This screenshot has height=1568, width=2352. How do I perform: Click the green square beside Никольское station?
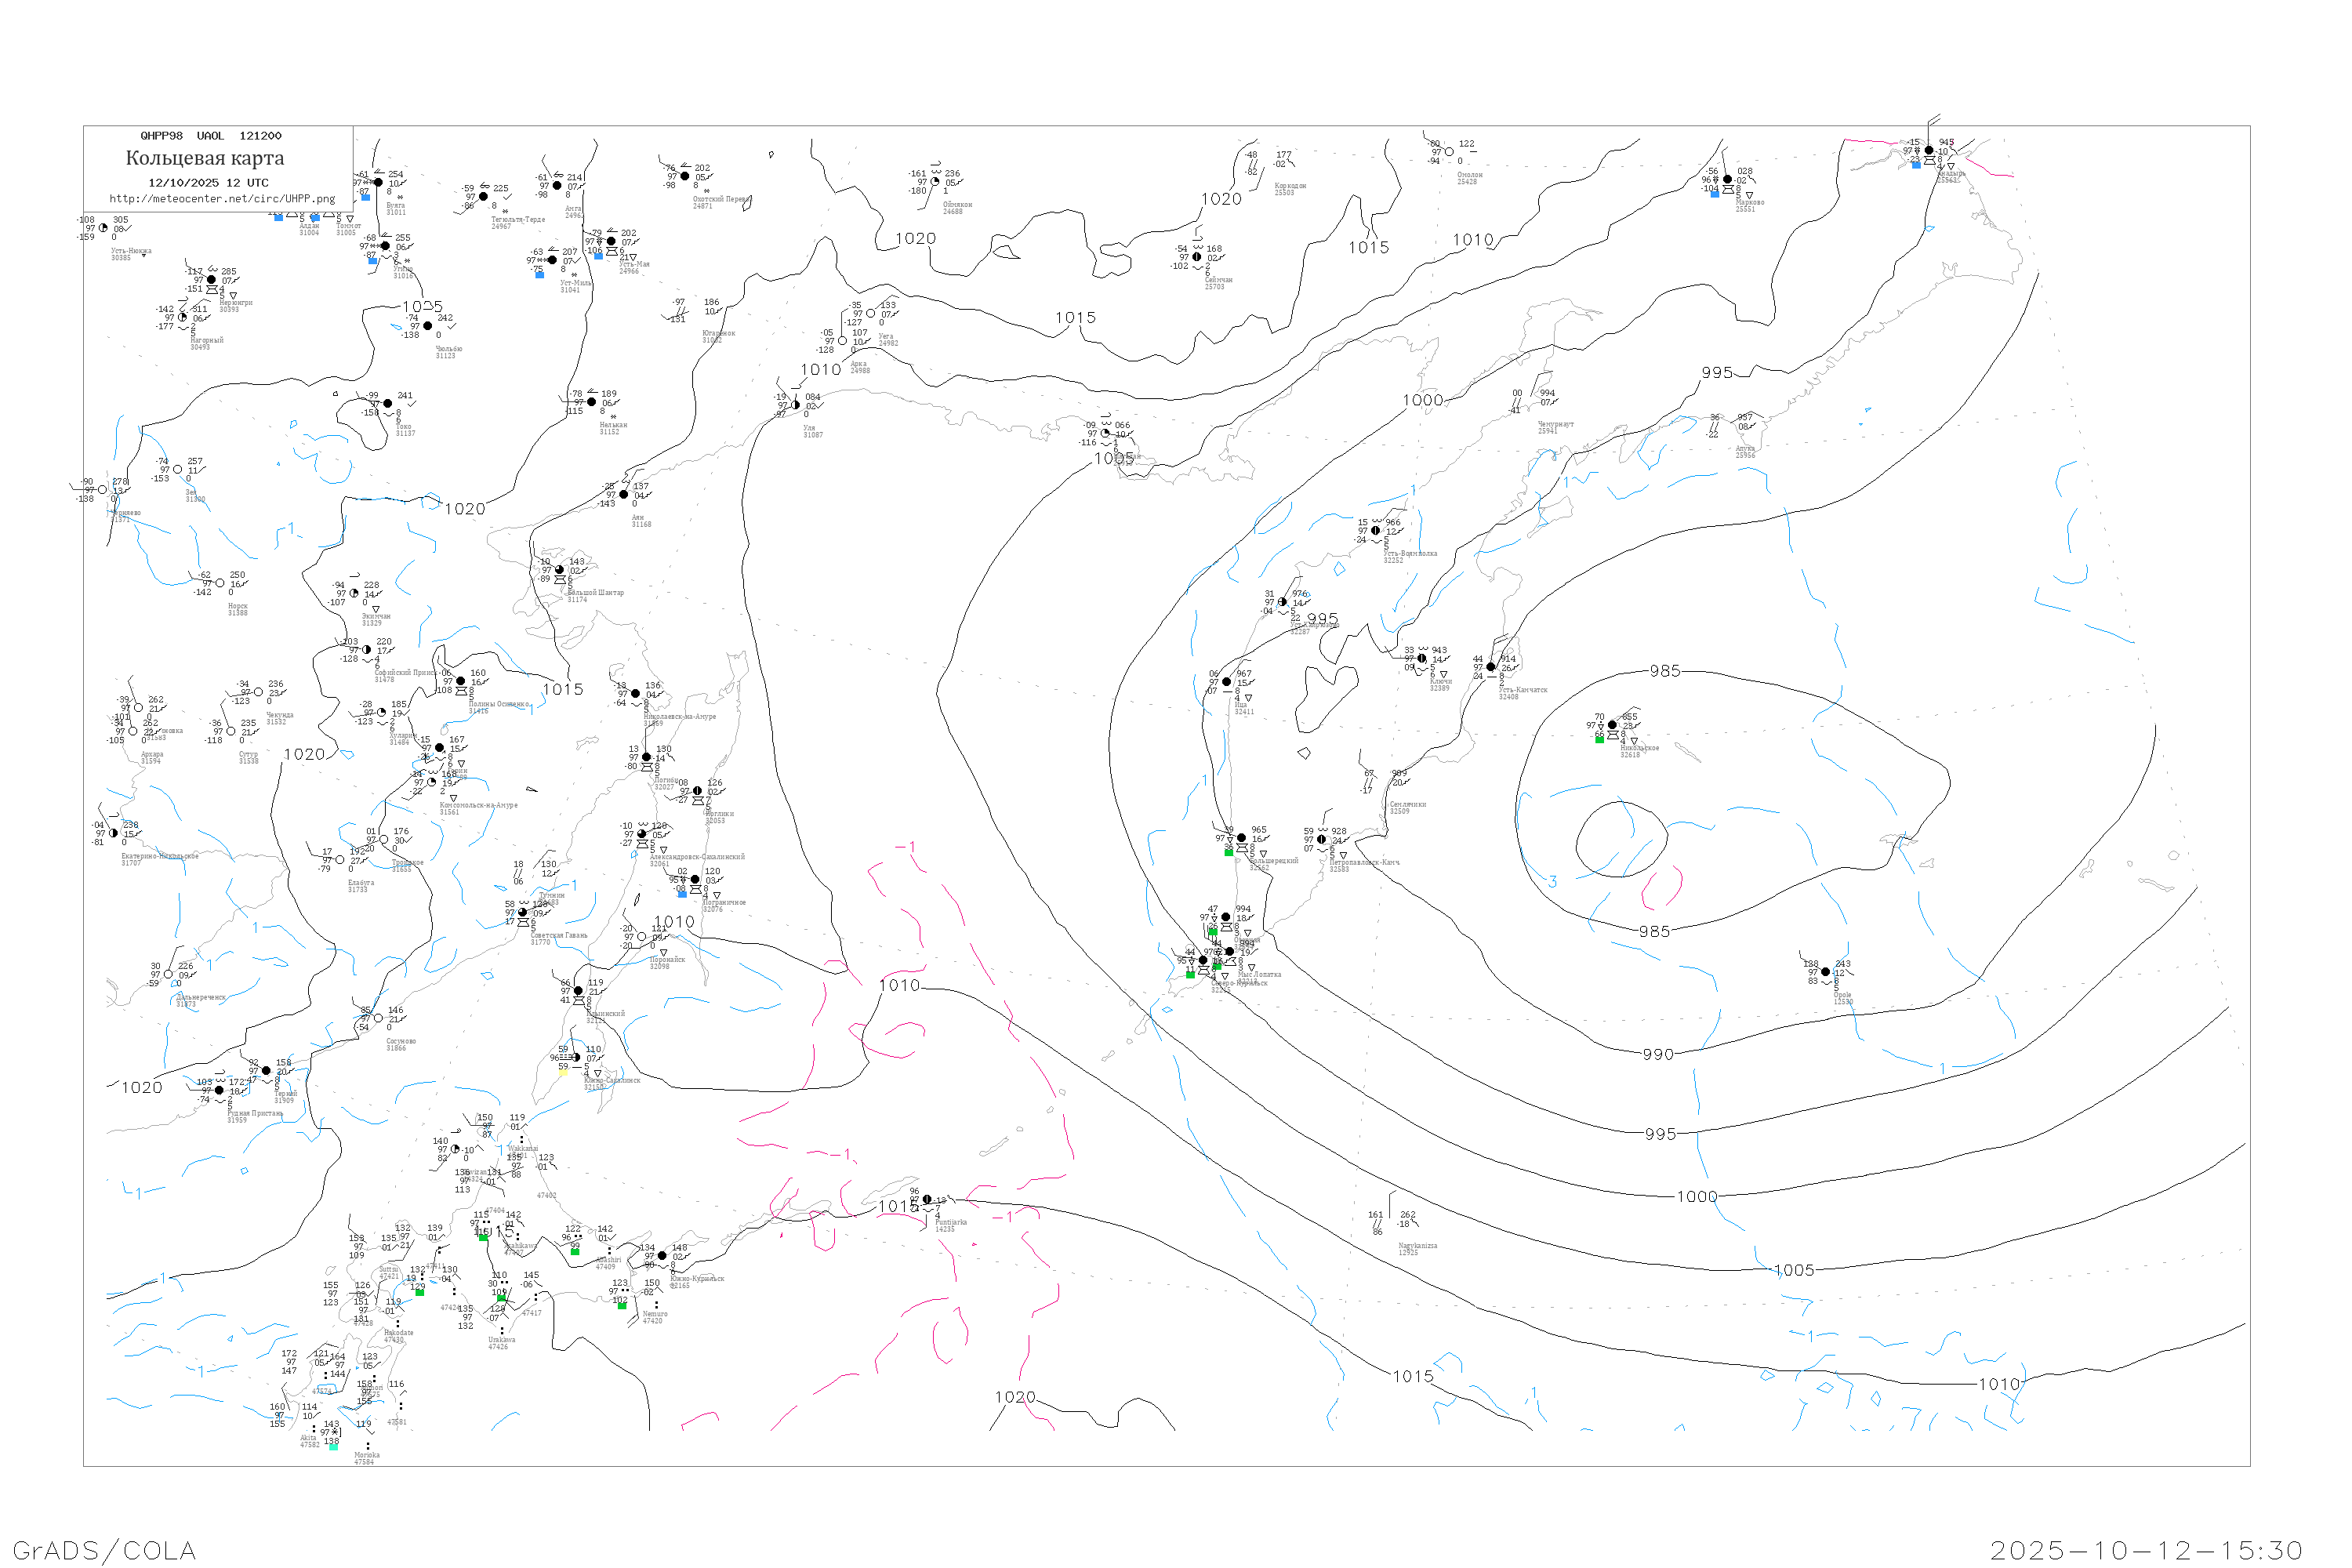pos(1599,740)
